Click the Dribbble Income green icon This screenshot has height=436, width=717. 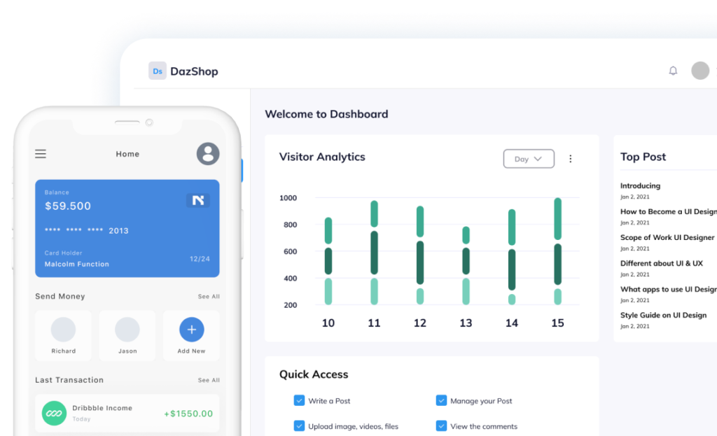(54, 413)
